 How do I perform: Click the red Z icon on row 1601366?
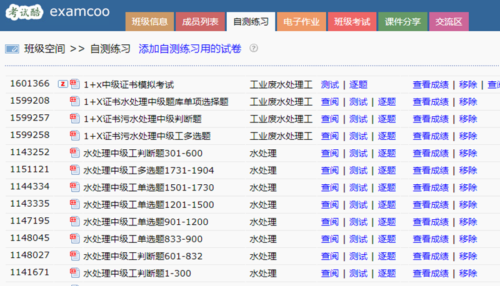click(x=62, y=84)
